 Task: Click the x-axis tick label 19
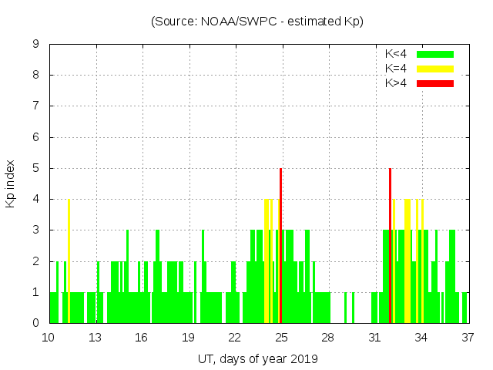coord(188,338)
